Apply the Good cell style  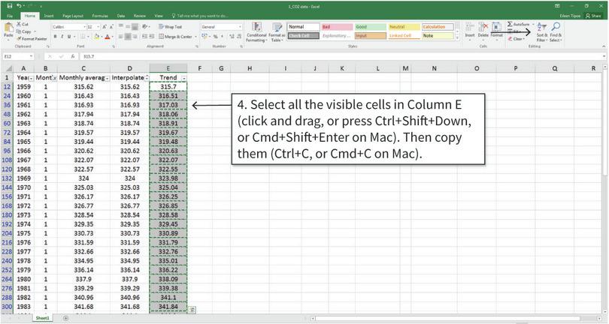point(370,27)
